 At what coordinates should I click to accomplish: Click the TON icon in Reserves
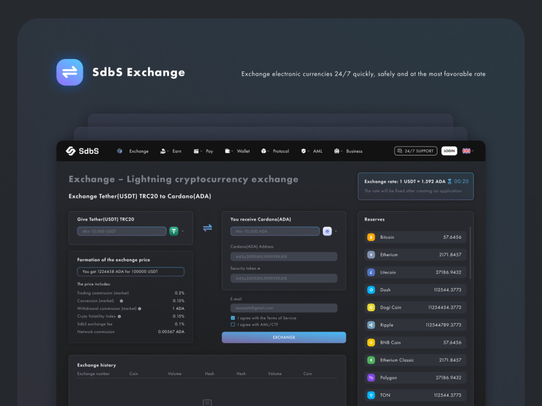point(371,395)
